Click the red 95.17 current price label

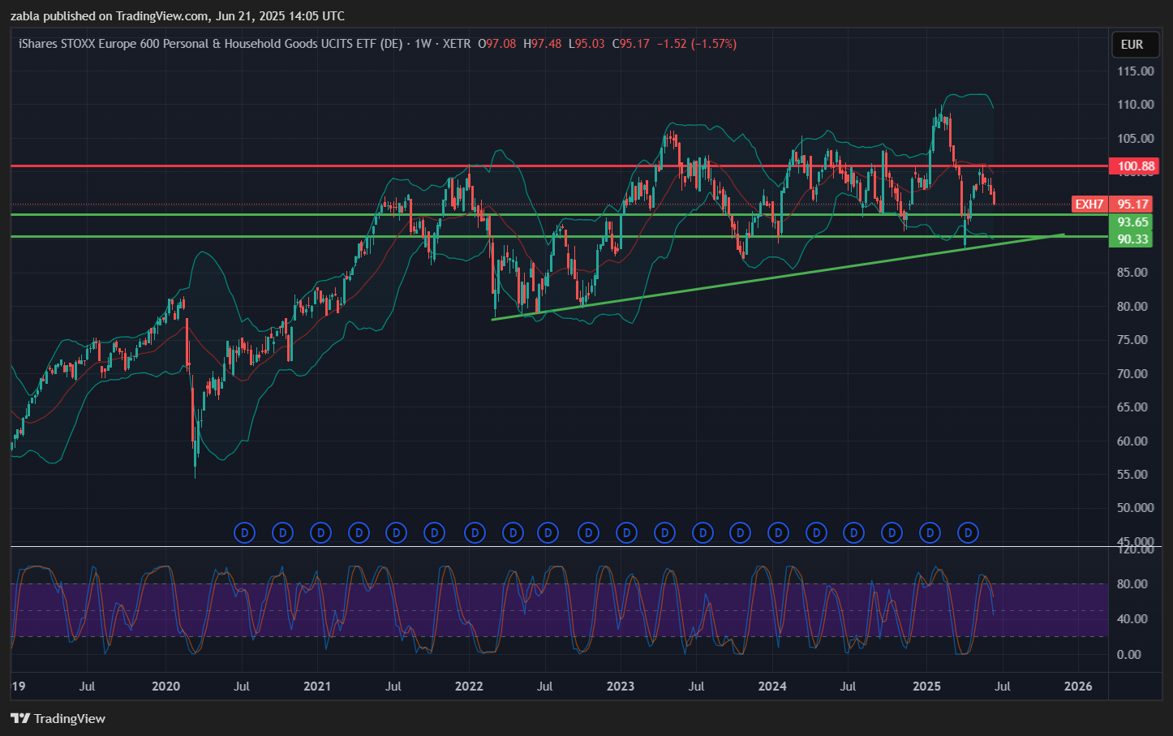coord(1132,204)
